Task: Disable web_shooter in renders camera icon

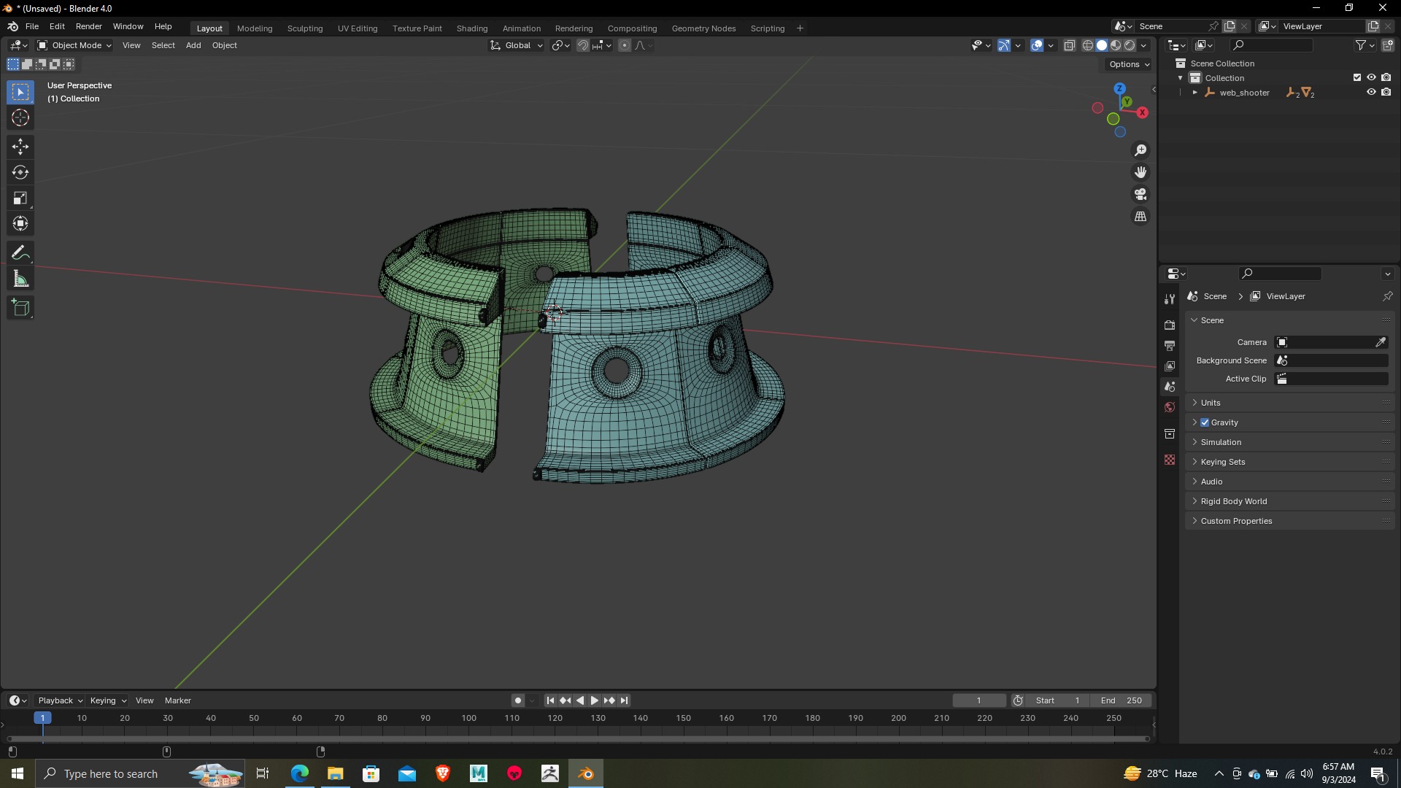Action: tap(1386, 92)
